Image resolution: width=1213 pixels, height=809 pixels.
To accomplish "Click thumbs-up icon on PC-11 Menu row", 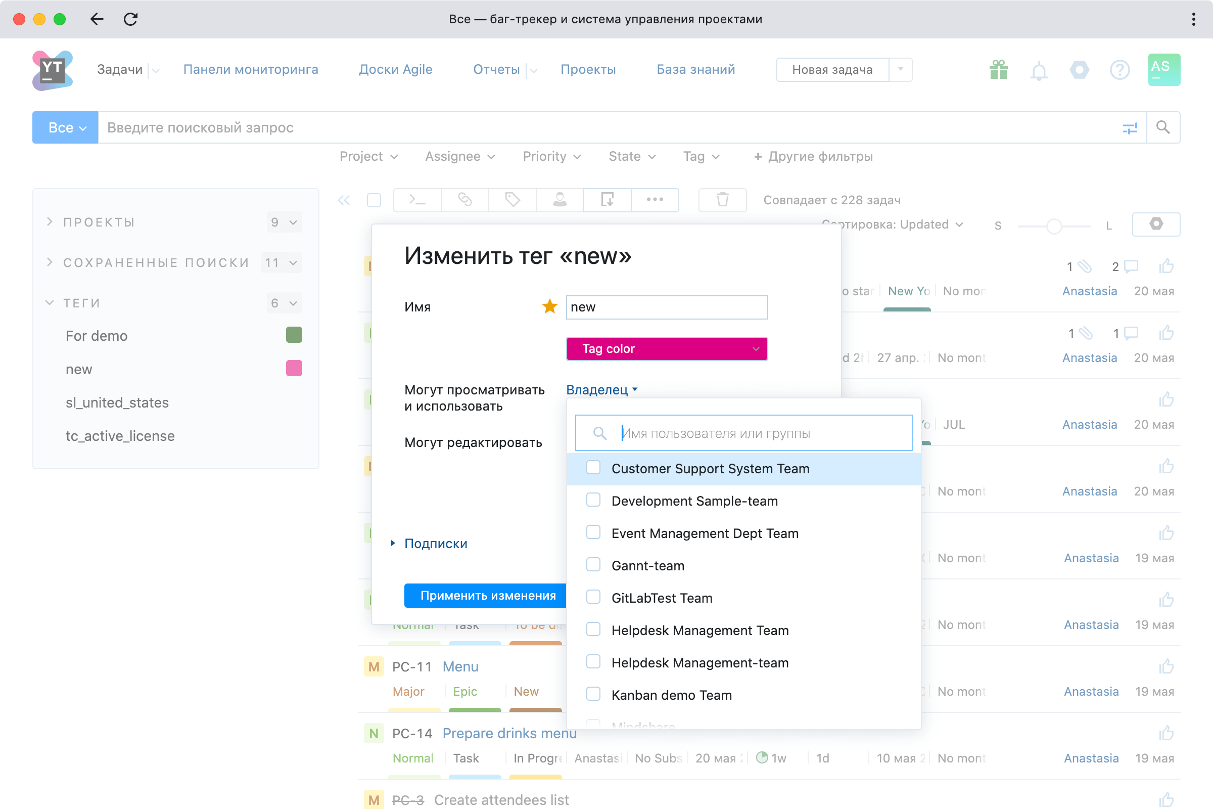I will (x=1166, y=666).
